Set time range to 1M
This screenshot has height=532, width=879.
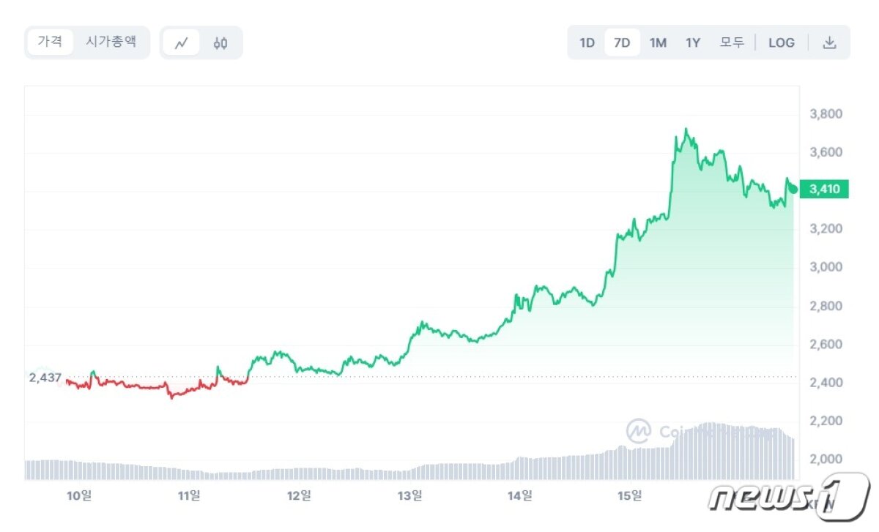658,42
